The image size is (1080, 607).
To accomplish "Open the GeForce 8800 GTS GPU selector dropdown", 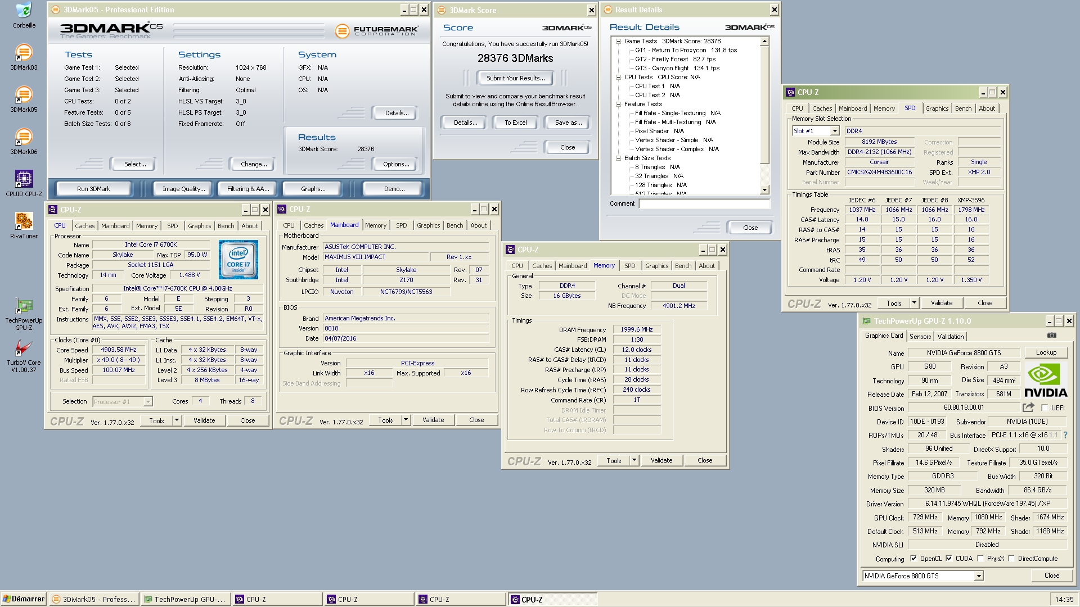I will click(979, 576).
